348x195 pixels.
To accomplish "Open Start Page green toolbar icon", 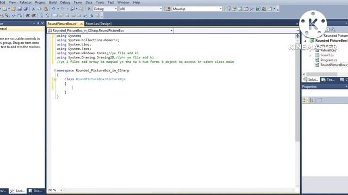I will [258, 9].
